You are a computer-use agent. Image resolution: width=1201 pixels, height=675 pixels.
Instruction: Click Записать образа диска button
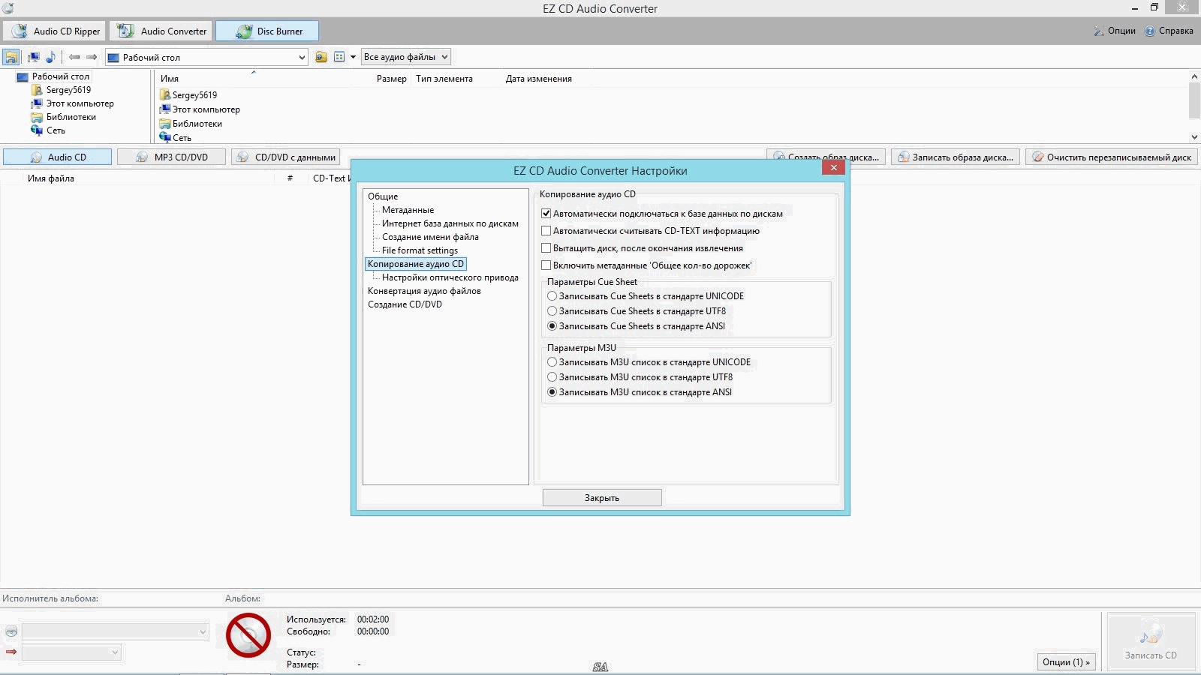(x=956, y=157)
